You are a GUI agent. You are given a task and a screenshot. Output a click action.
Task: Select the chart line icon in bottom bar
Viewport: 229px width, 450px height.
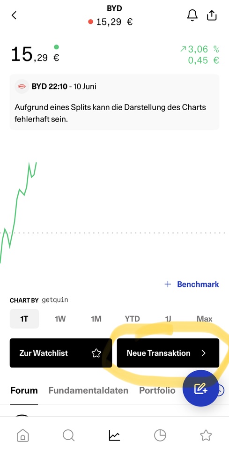click(x=114, y=435)
